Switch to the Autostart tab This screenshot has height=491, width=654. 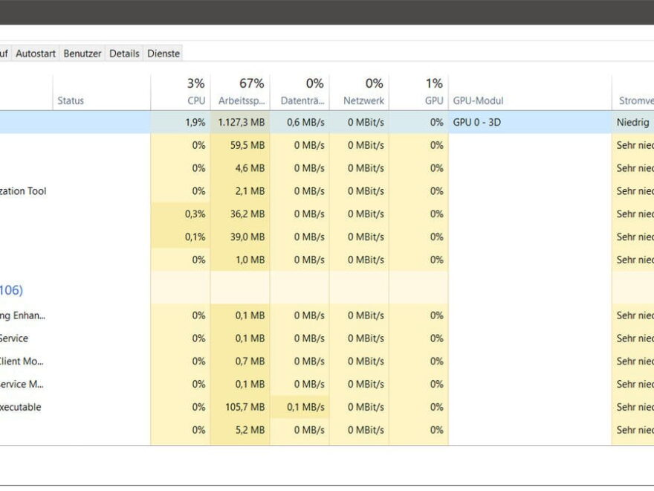[x=36, y=54]
